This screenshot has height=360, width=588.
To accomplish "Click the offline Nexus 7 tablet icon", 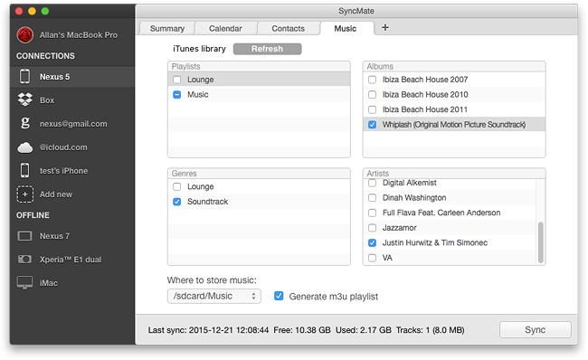I will point(24,236).
